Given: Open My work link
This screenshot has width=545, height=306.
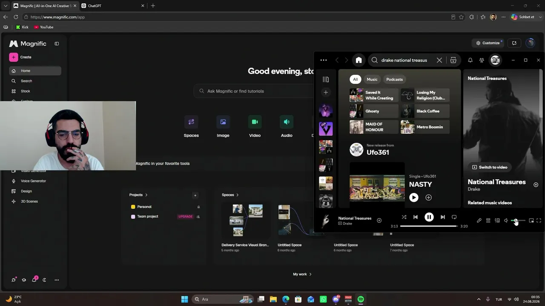Looking at the screenshot, I should click(302, 275).
